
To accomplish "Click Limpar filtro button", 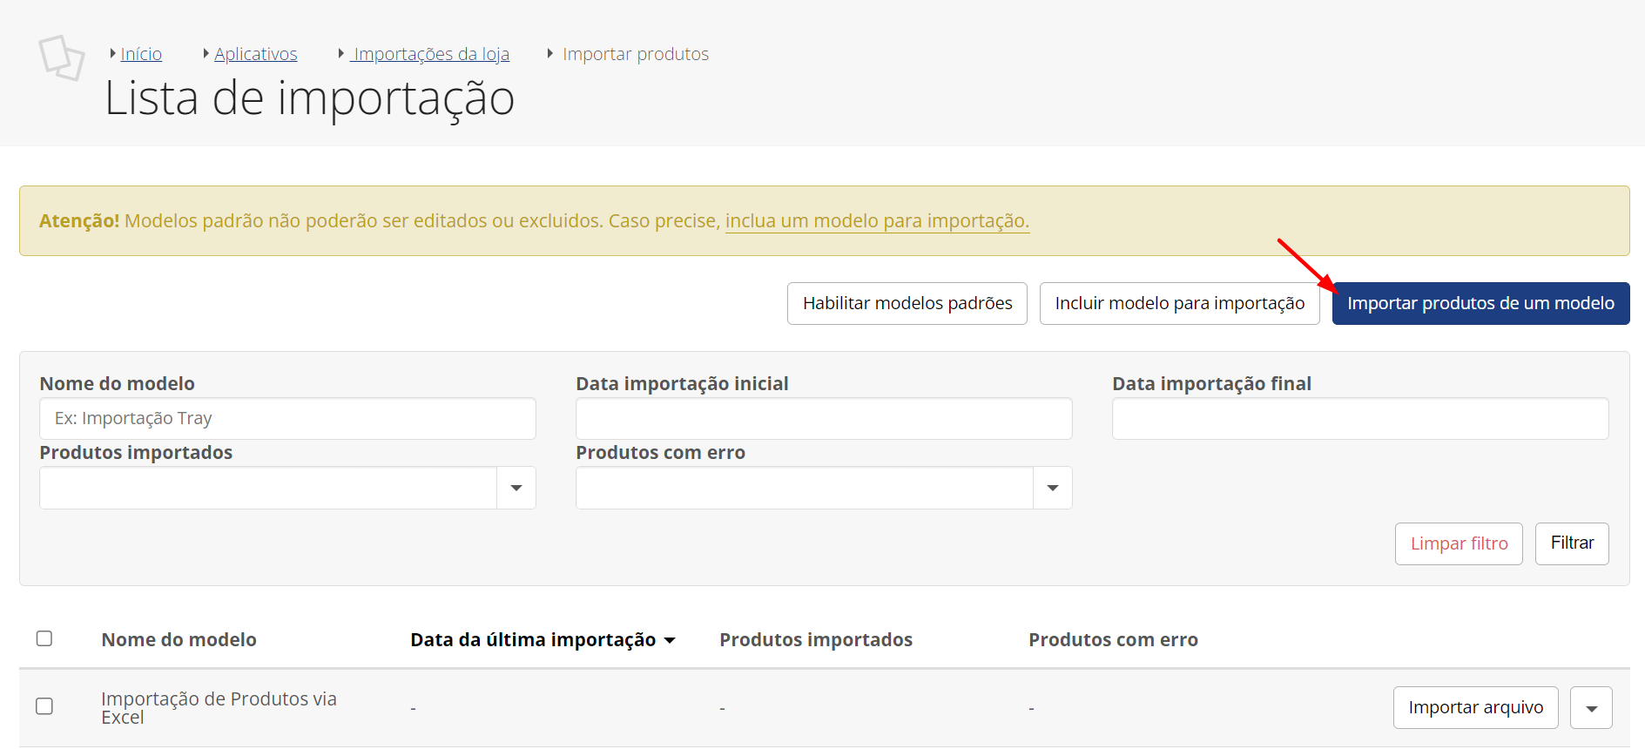I will pos(1459,543).
